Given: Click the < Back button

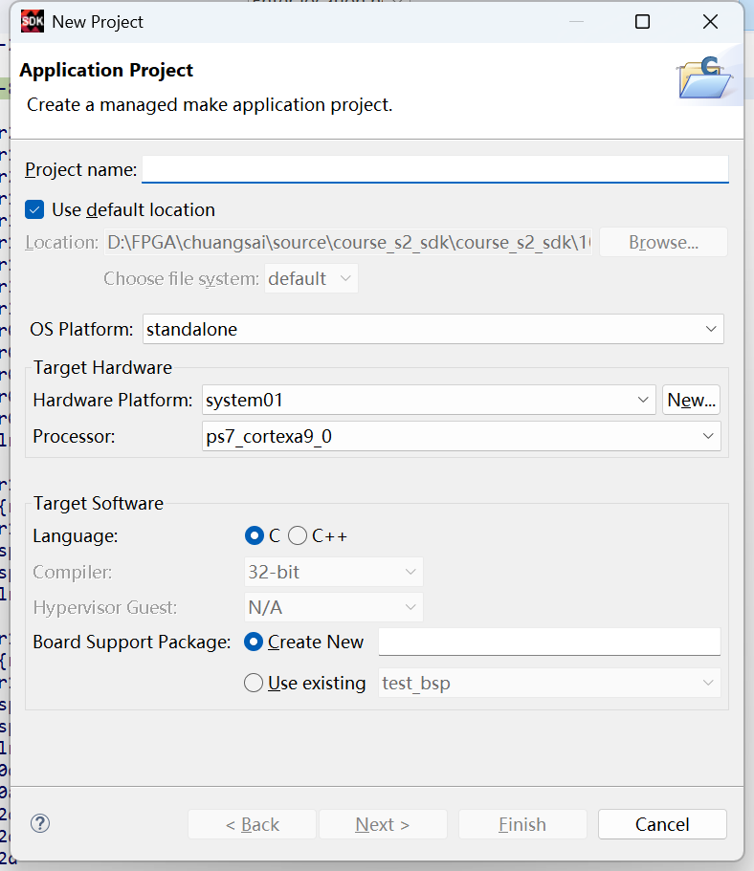Looking at the screenshot, I should 252,824.
